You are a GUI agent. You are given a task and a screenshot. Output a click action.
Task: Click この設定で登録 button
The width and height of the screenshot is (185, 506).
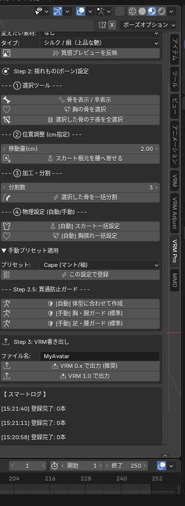coord(80,275)
